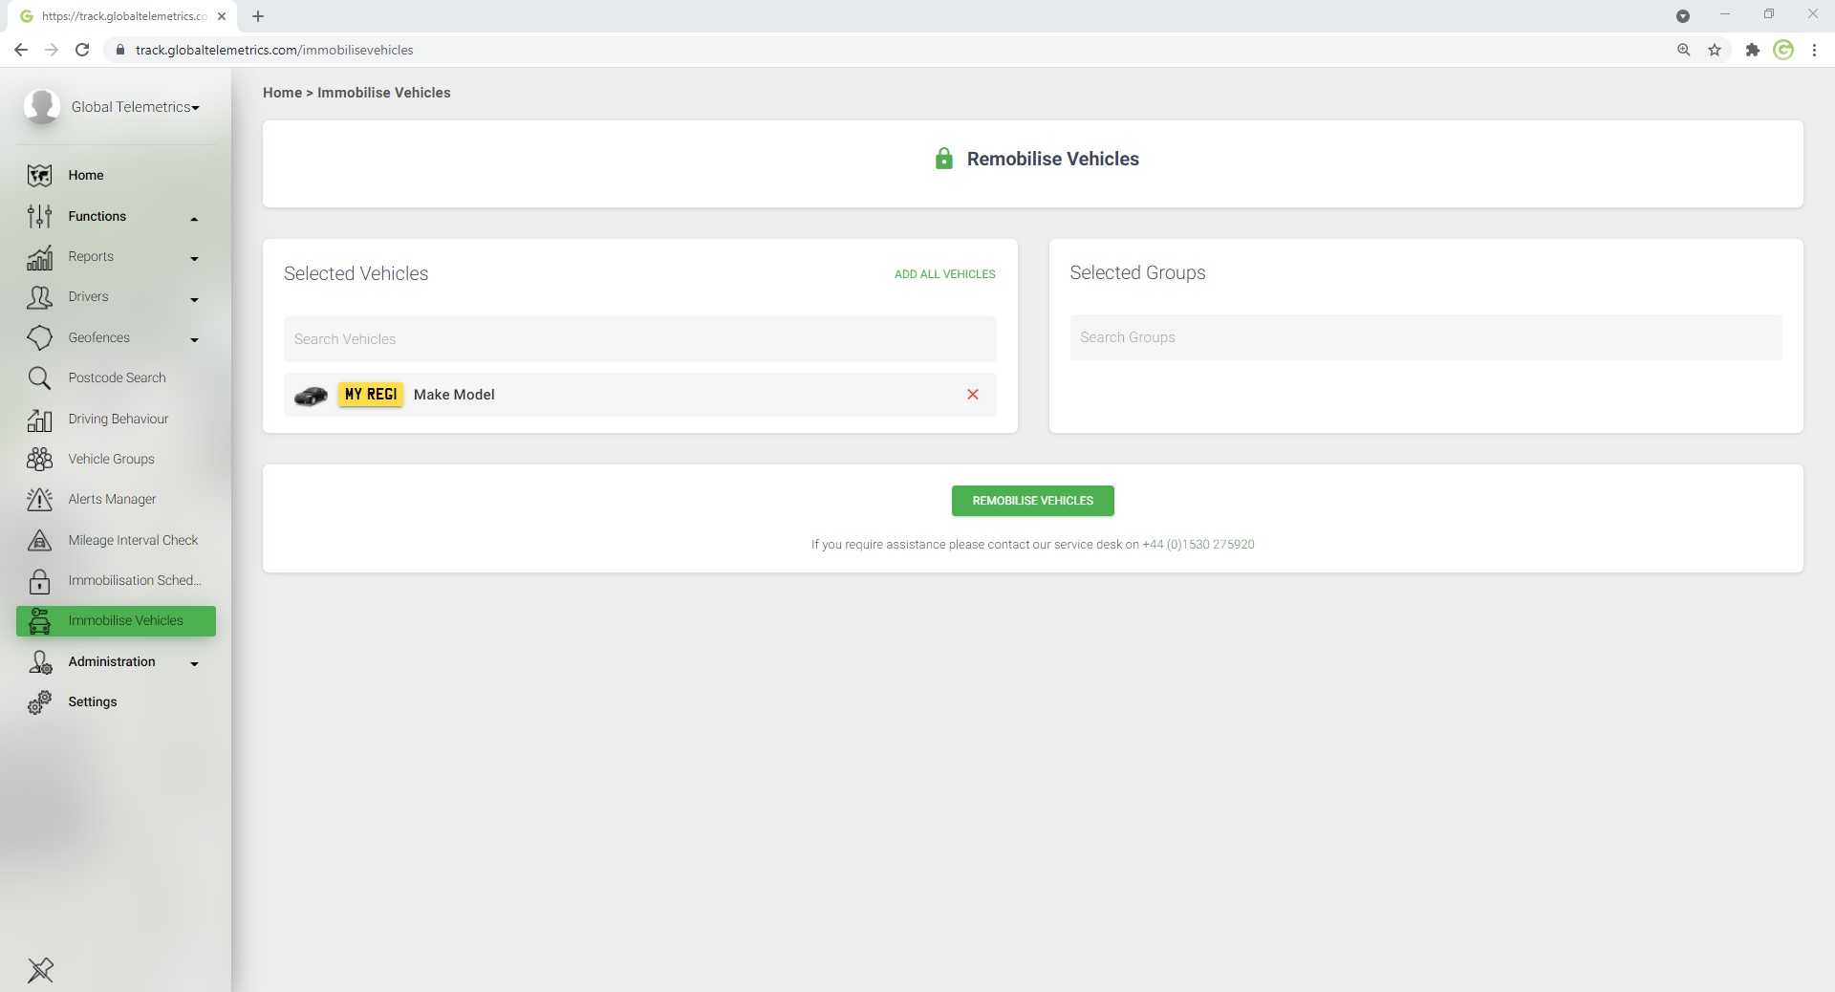
Task: Expand the Reports submenu arrow
Action: tap(194, 258)
